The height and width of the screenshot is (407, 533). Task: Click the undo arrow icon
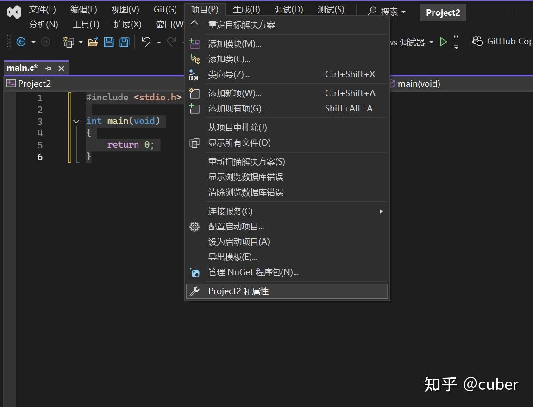click(146, 42)
